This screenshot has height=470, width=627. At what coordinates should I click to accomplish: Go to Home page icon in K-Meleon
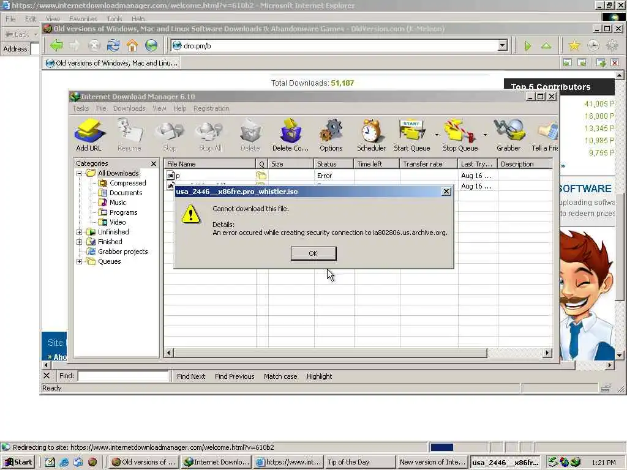point(132,45)
